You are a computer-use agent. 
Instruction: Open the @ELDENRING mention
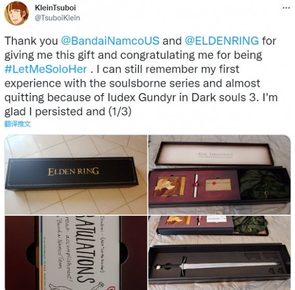[222, 41]
